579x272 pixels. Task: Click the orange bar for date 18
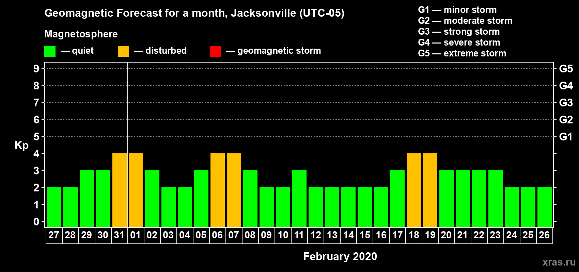tap(414, 190)
